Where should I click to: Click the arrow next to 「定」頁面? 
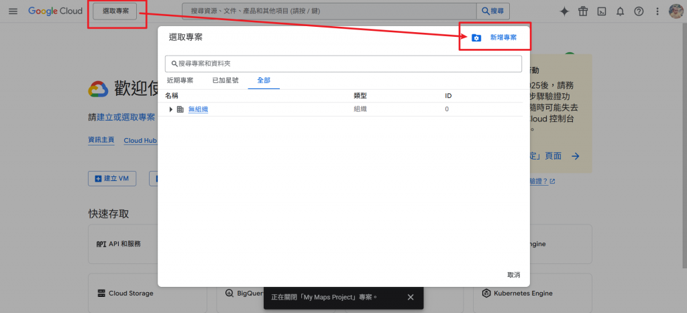click(x=576, y=156)
